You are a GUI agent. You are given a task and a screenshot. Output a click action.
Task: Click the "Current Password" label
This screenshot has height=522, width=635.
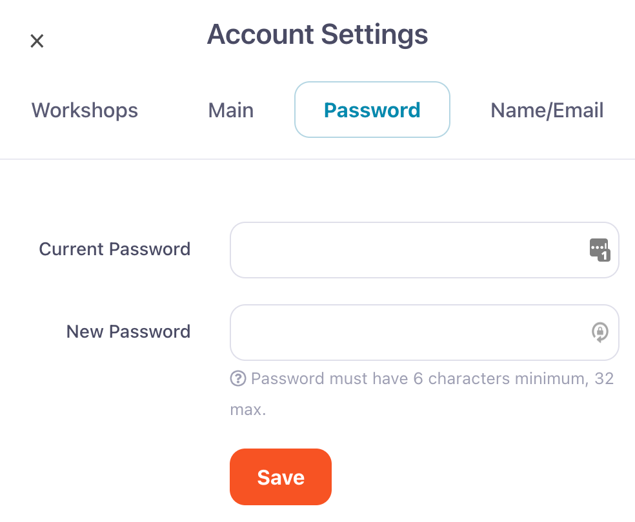(115, 249)
